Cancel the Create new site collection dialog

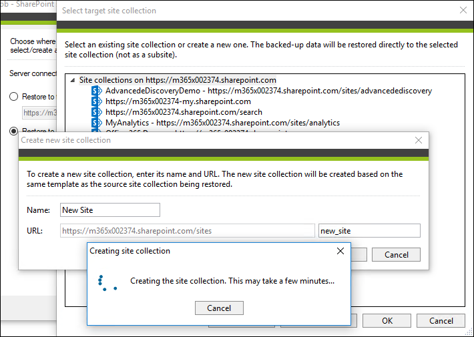pos(396,254)
